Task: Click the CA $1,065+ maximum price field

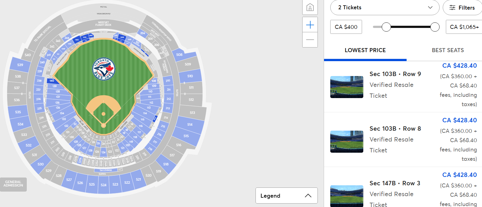Action: click(464, 27)
